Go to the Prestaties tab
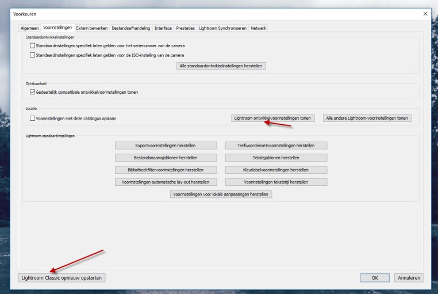This screenshot has width=438, height=294. click(x=186, y=28)
